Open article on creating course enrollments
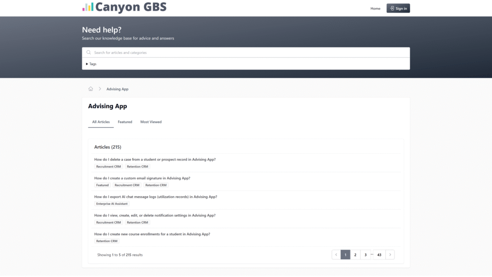This screenshot has height=277, width=492. (152, 234)
